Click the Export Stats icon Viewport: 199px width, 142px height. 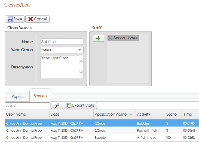coord(69,105)
